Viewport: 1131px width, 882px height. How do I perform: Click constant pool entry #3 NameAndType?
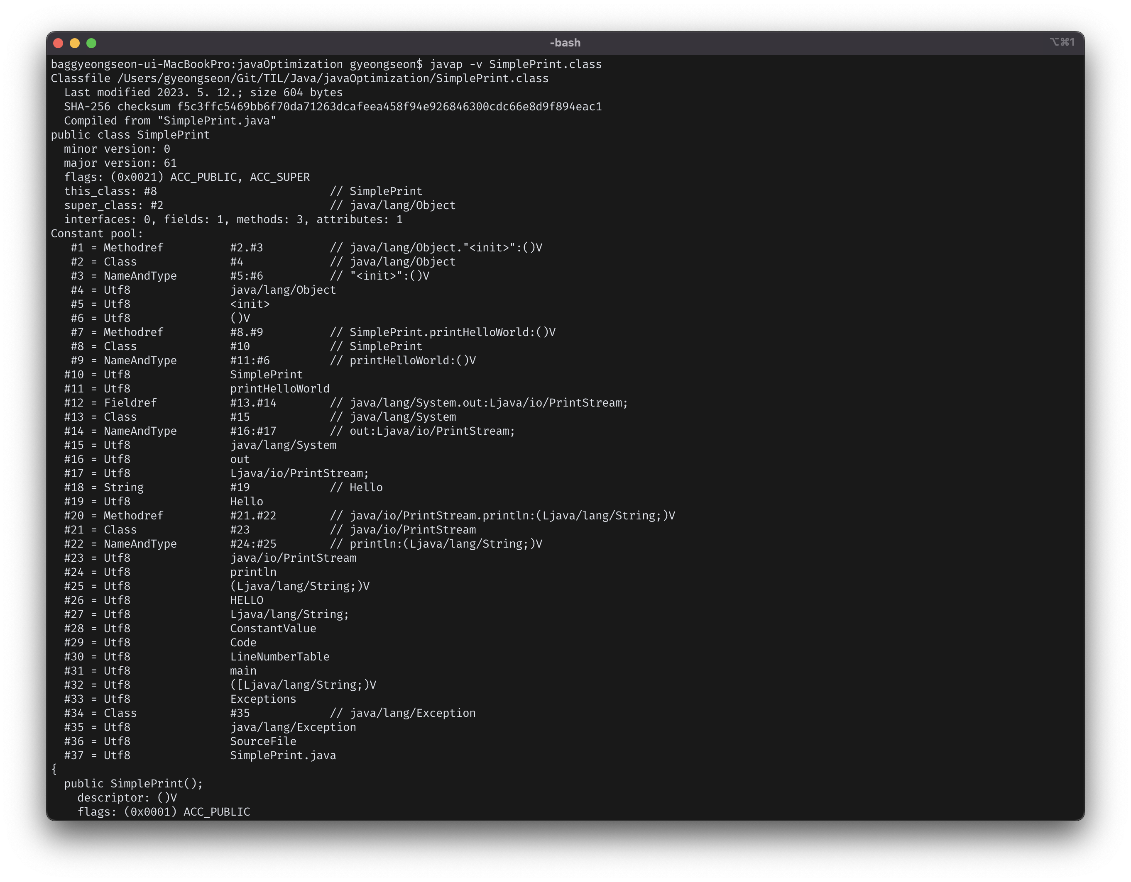(250, 276)
